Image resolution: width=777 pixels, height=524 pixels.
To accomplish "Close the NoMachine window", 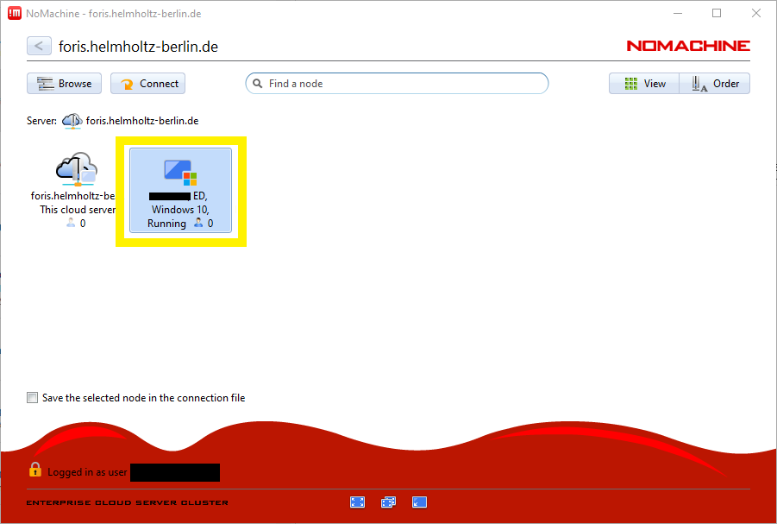I will click(x=756, y=14).
